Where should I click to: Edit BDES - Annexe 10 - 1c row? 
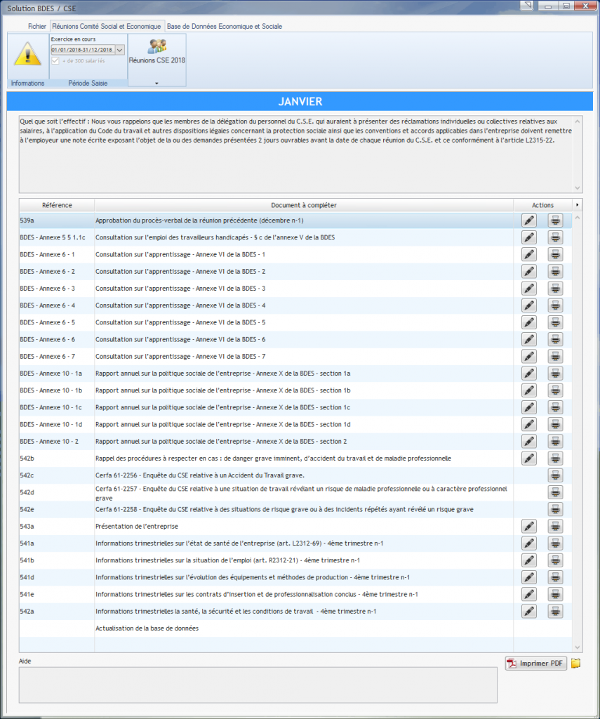(529, 407)
